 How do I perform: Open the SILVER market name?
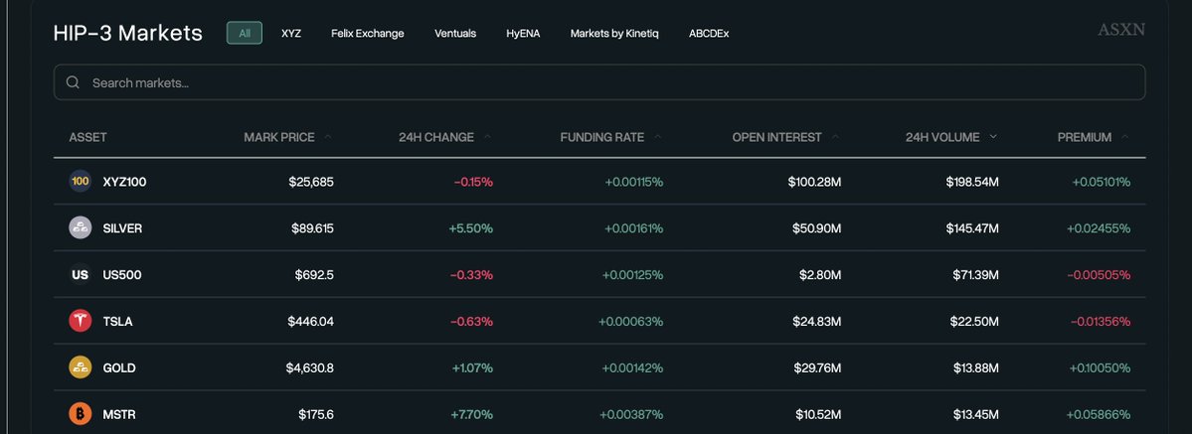[x=122, y=228]
